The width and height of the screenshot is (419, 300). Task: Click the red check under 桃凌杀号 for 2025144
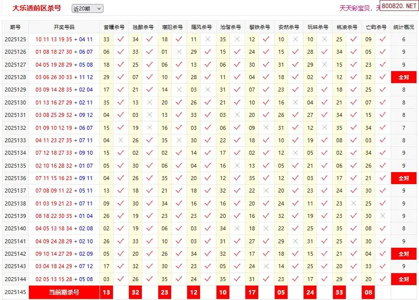pos(353,279)
